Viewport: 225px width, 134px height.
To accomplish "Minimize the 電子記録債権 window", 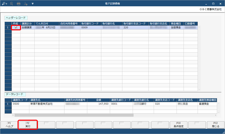I will [206, 4].
